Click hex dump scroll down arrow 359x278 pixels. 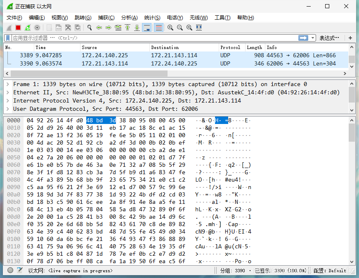click(352, 262)
